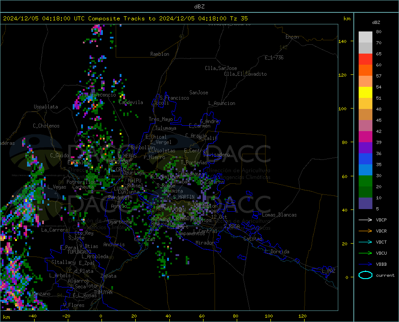The image size is (399, 322).
Task: Pick the light gray top legend swatch
Action: (x=365, y=37)
